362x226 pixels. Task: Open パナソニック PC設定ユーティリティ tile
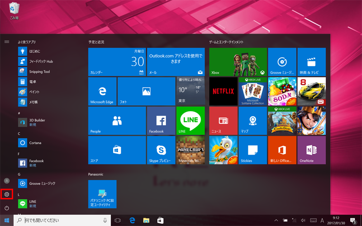[102, 194]
